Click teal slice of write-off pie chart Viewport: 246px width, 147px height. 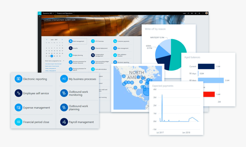[178, 54]
